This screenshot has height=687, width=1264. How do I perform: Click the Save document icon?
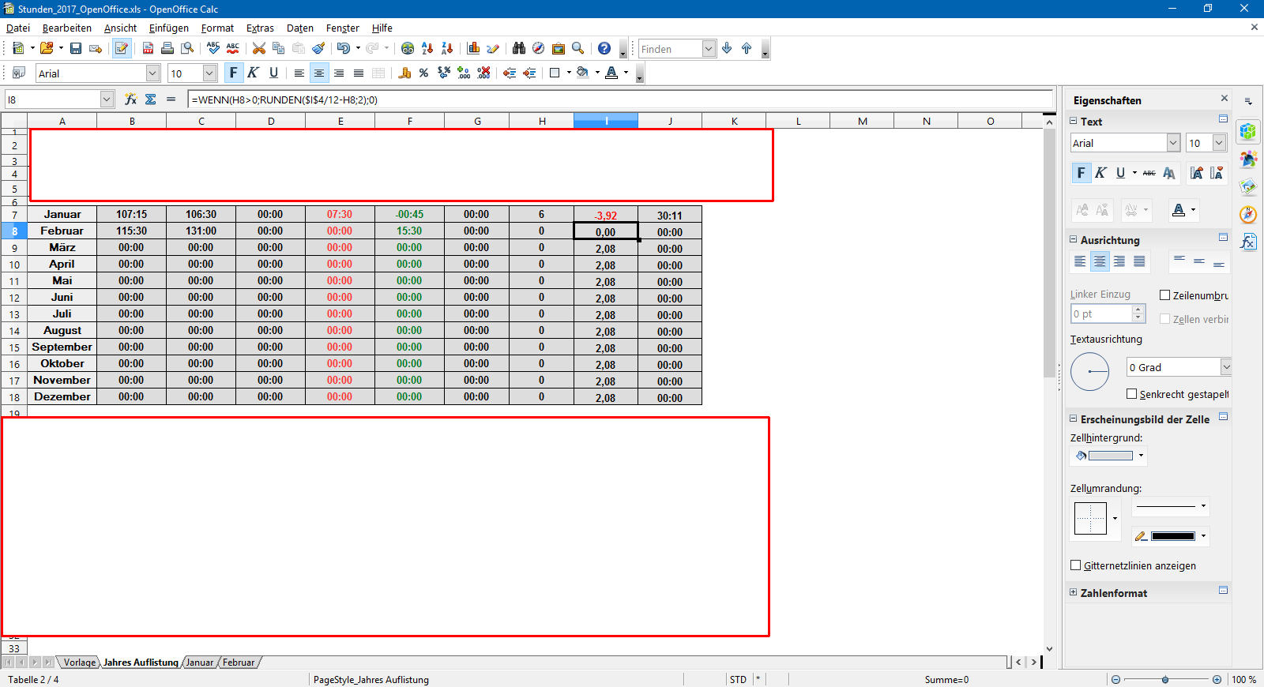pos(76,49)
